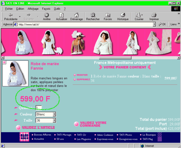Open the Suivante history dropdown arrow

pyautogui.click(x=38, y=17)
